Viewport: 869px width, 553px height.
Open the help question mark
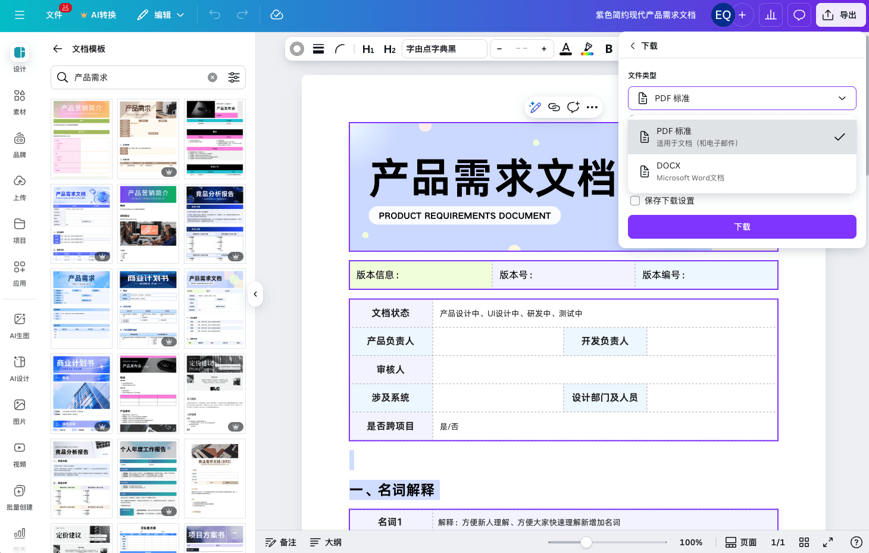857,542
